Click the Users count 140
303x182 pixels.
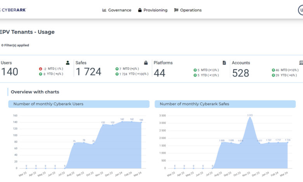pos(10,72)
